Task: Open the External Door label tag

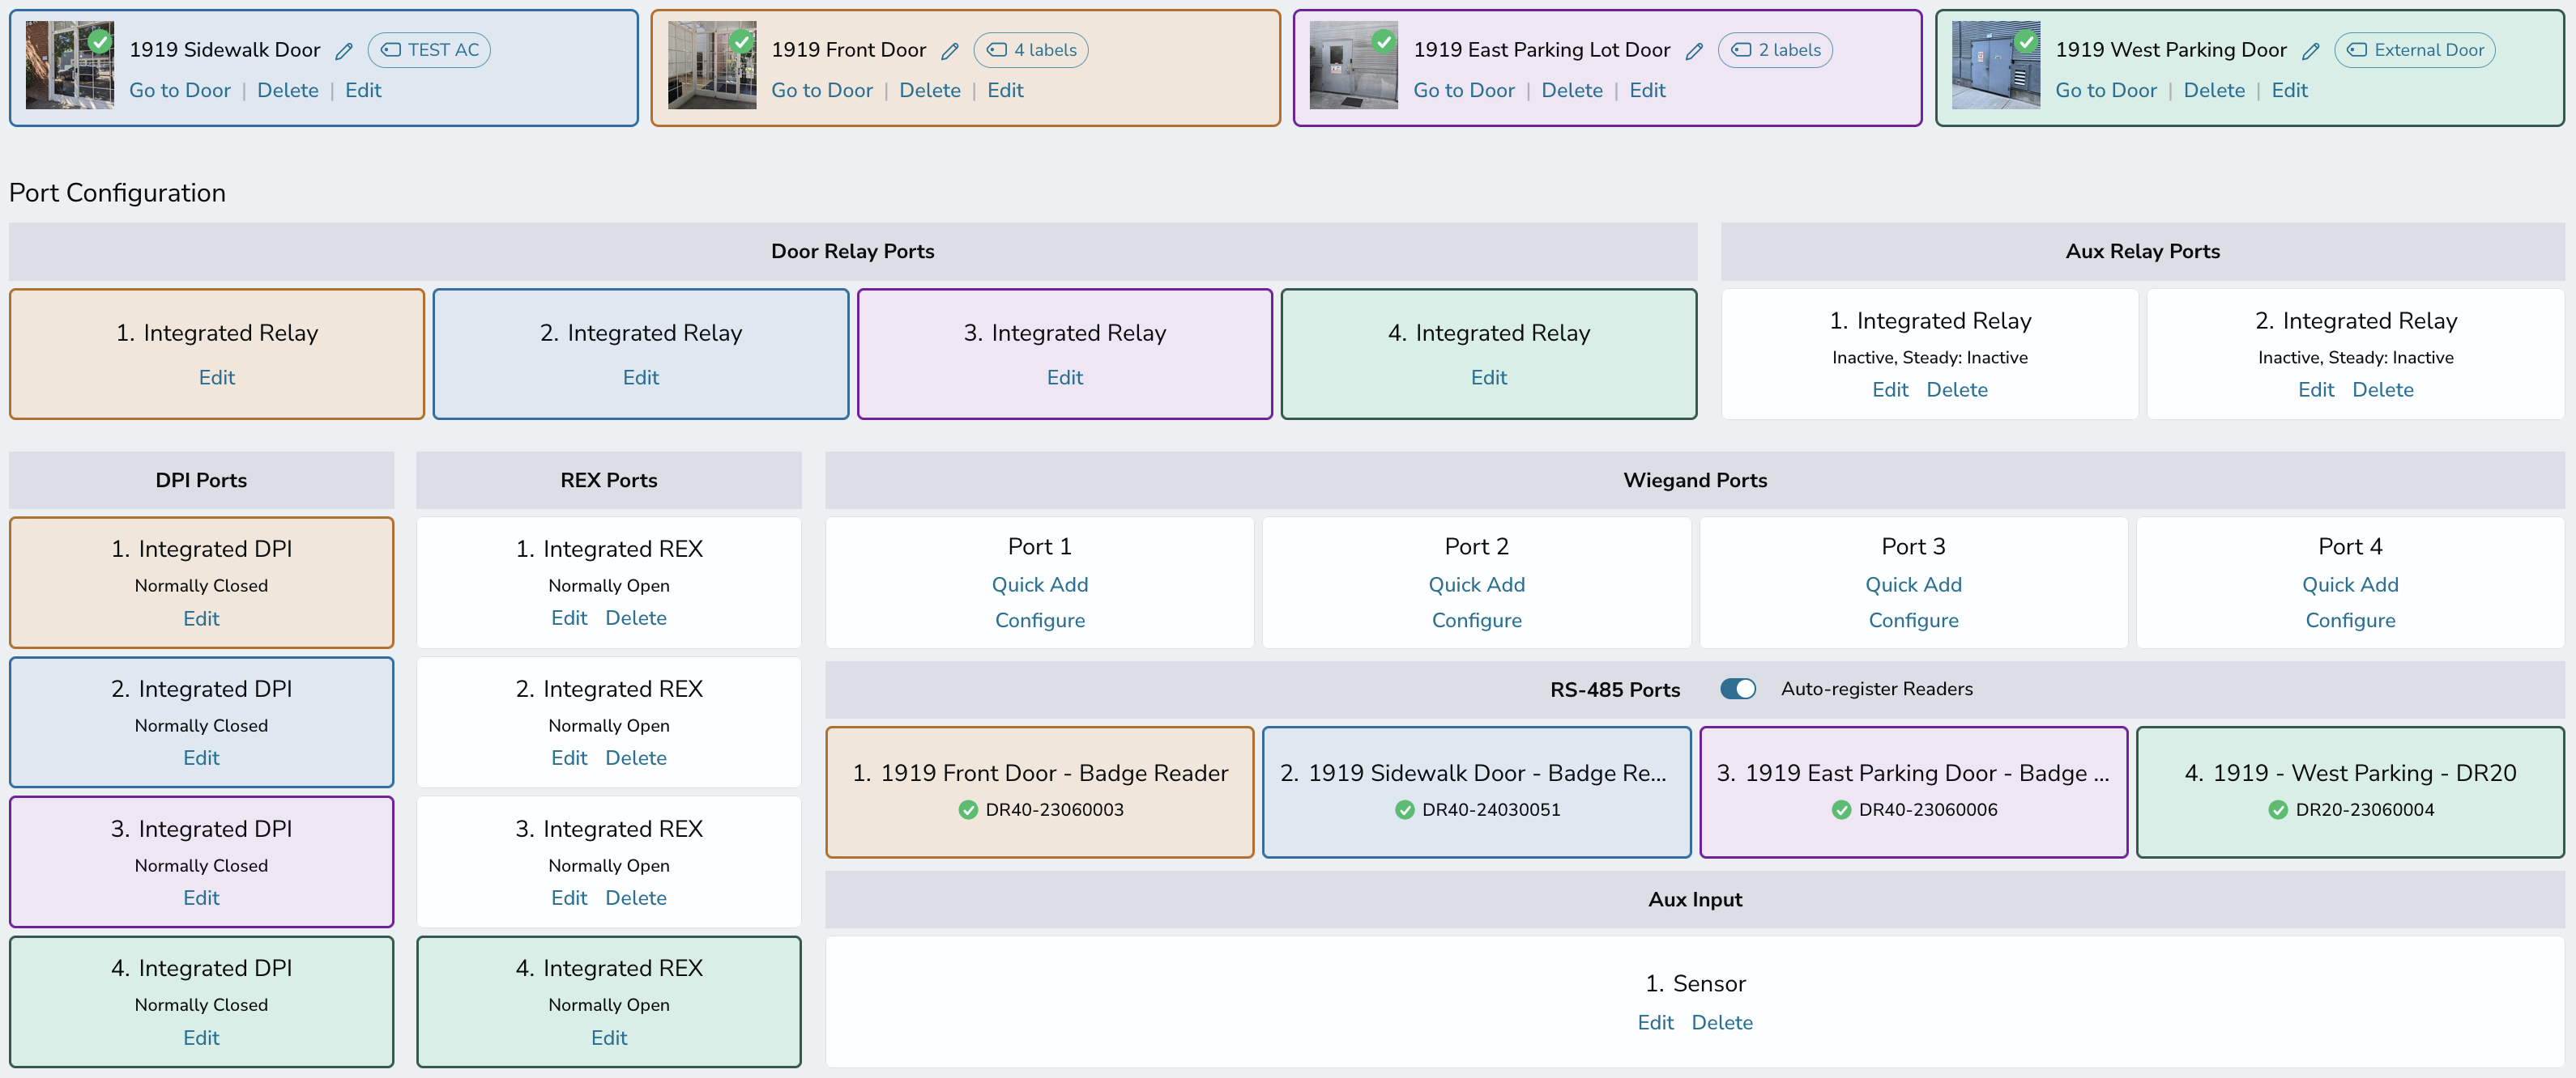Action: 2414,50
